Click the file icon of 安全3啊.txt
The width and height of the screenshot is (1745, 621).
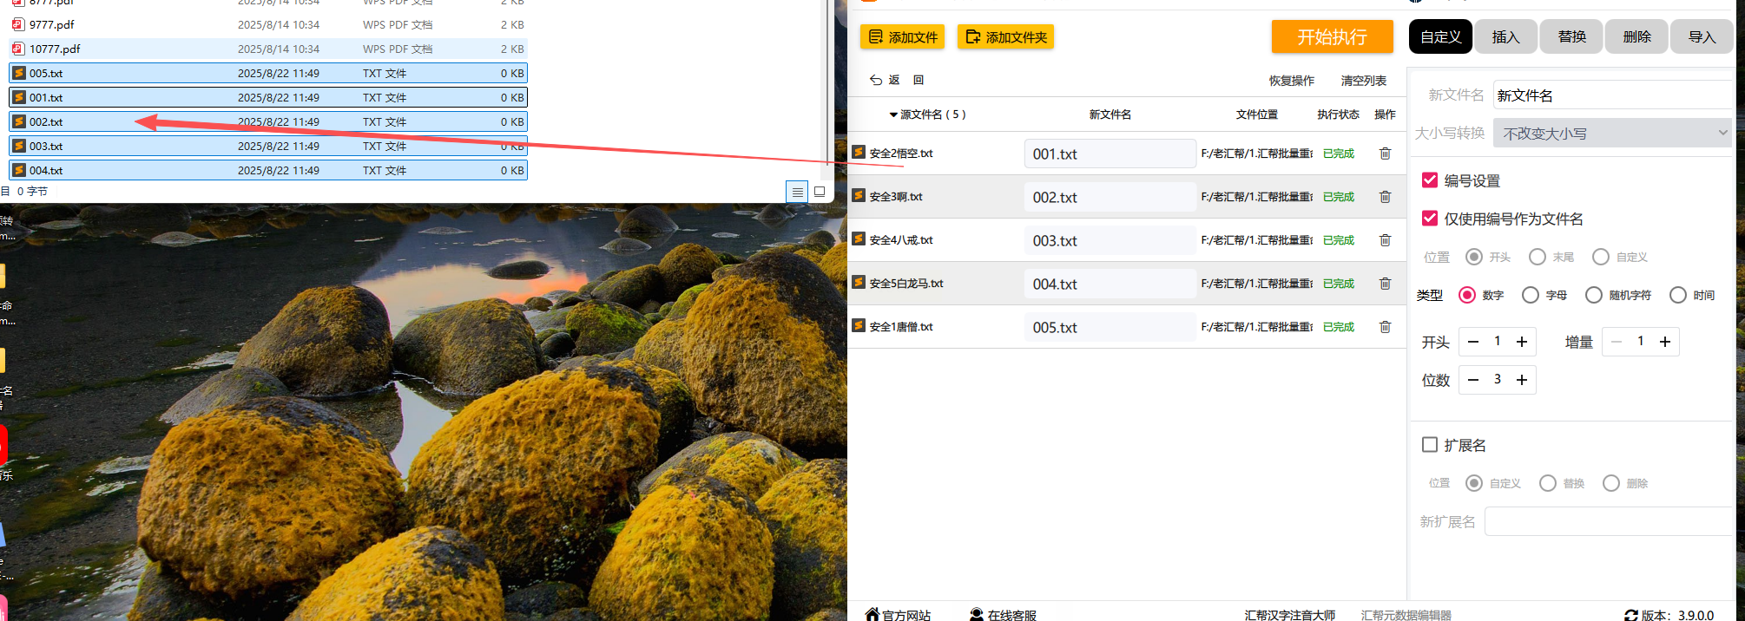[x=859, y=195]
